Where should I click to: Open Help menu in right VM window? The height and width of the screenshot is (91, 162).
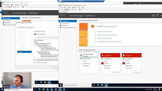click(x=83, y=8)
